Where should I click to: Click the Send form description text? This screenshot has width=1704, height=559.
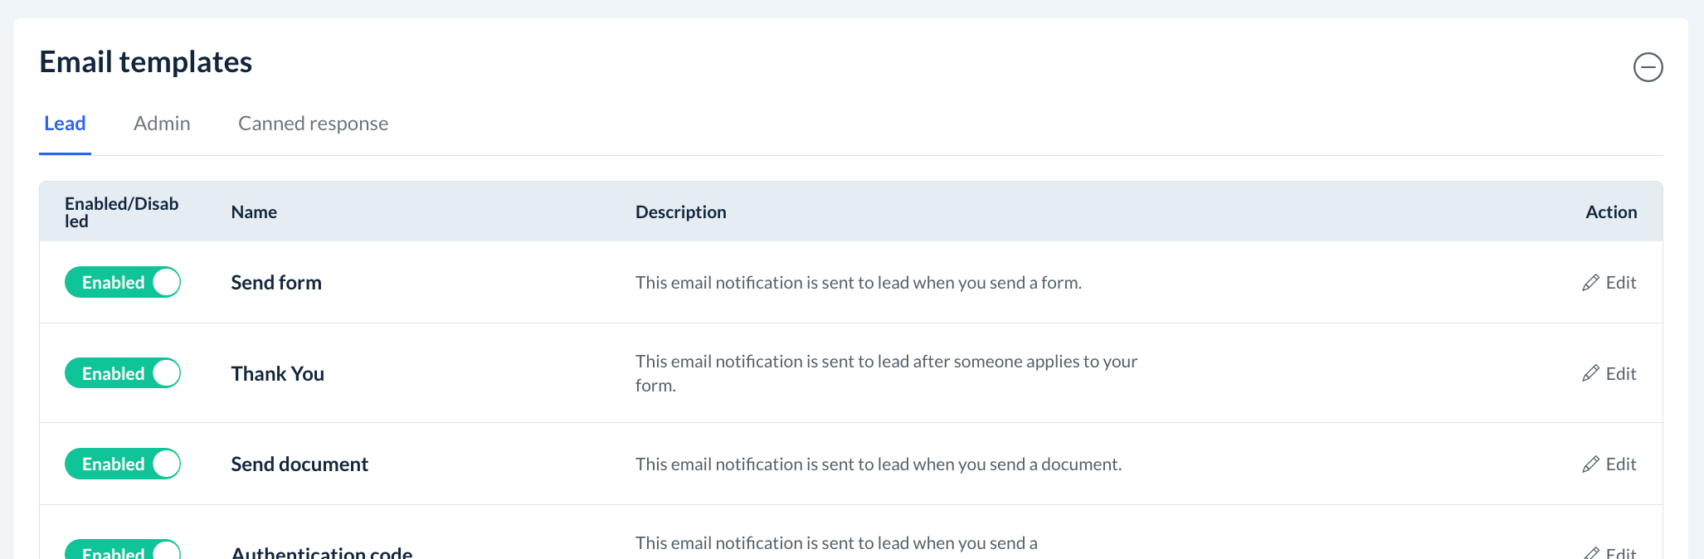858,283
